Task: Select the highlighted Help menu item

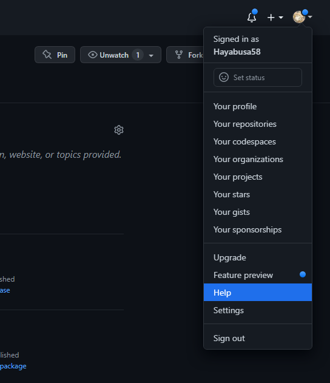Action: [258, 293]
